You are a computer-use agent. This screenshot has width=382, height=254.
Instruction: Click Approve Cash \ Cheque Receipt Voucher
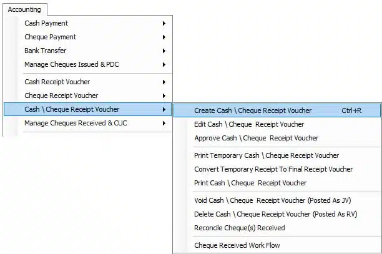tap(277, 138)
